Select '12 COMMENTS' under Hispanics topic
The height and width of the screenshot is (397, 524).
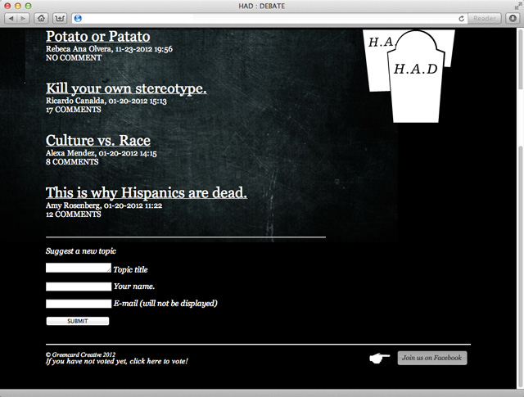coord(73,214)
